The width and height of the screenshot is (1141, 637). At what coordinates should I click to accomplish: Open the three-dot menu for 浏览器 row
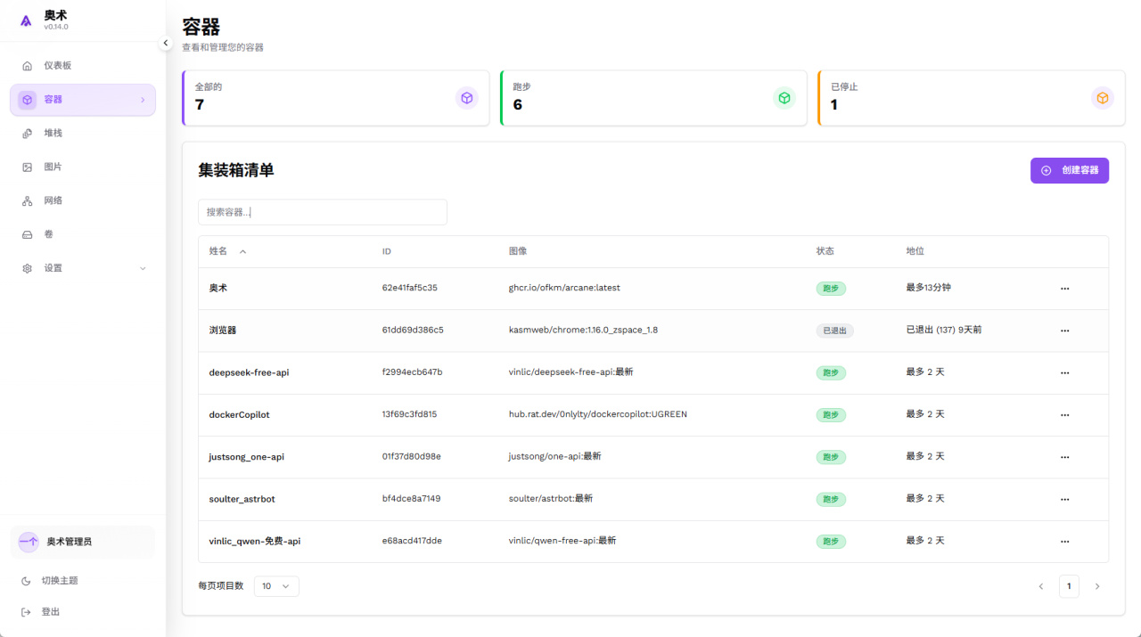(x=1064, y=331)
